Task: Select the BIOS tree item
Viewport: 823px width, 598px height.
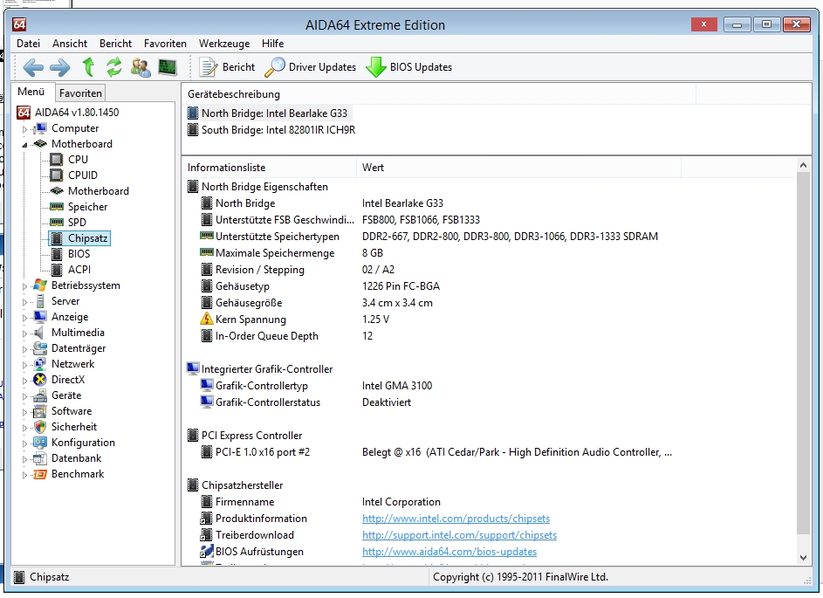Action: [x=79, y=254]
